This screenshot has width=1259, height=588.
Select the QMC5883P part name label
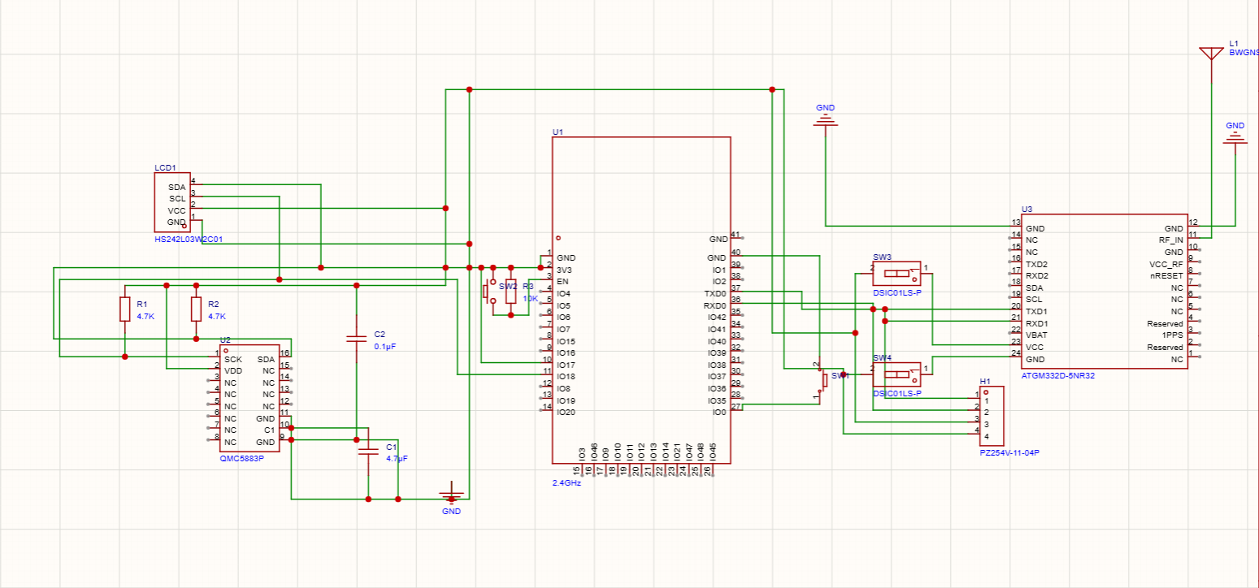pyautogui.click(x=242, y=458)
